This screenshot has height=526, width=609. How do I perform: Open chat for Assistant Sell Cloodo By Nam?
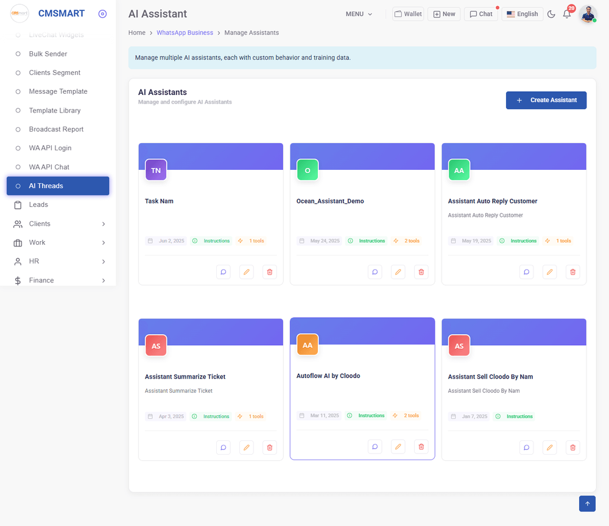pyautogui.click(x=527, y=447)
